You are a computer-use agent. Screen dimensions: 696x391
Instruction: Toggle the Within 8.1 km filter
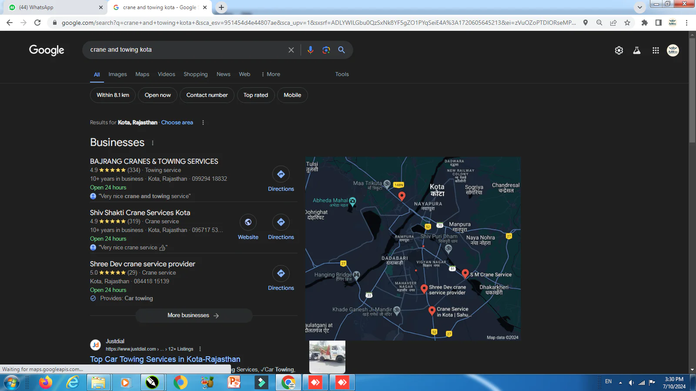[x=113, y=95]
